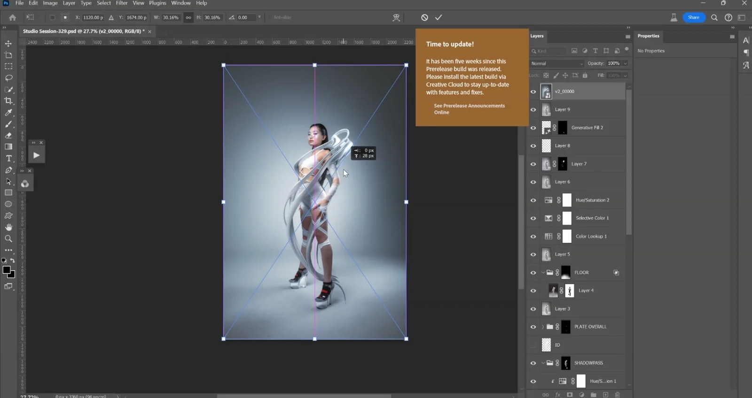Viewport: 752px width, 398px height.
Task: Select the Artboard tool
Action: [8, 55]
